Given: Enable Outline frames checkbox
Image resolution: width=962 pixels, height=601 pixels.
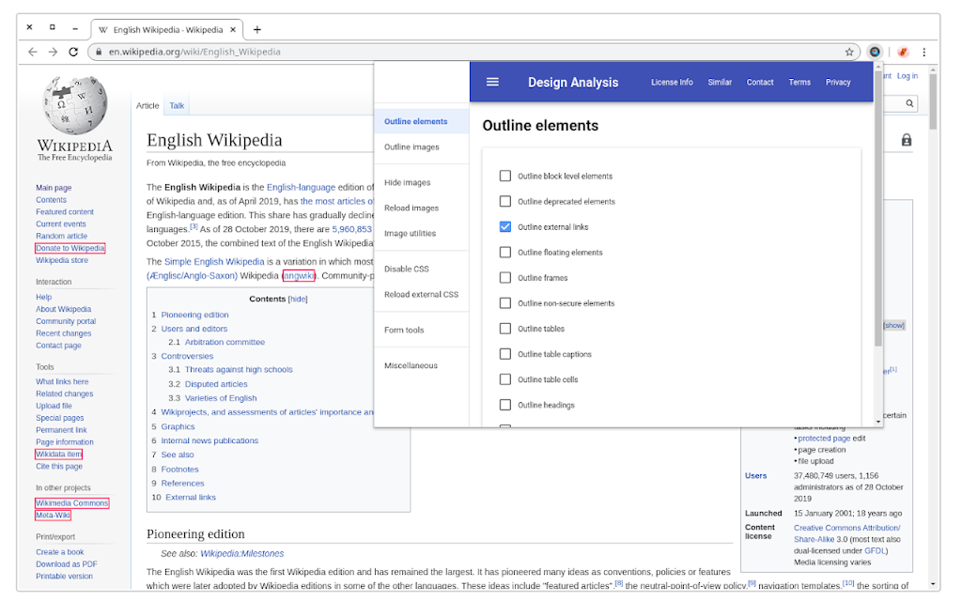Looking at the screenshot, I should pos(504,278).
